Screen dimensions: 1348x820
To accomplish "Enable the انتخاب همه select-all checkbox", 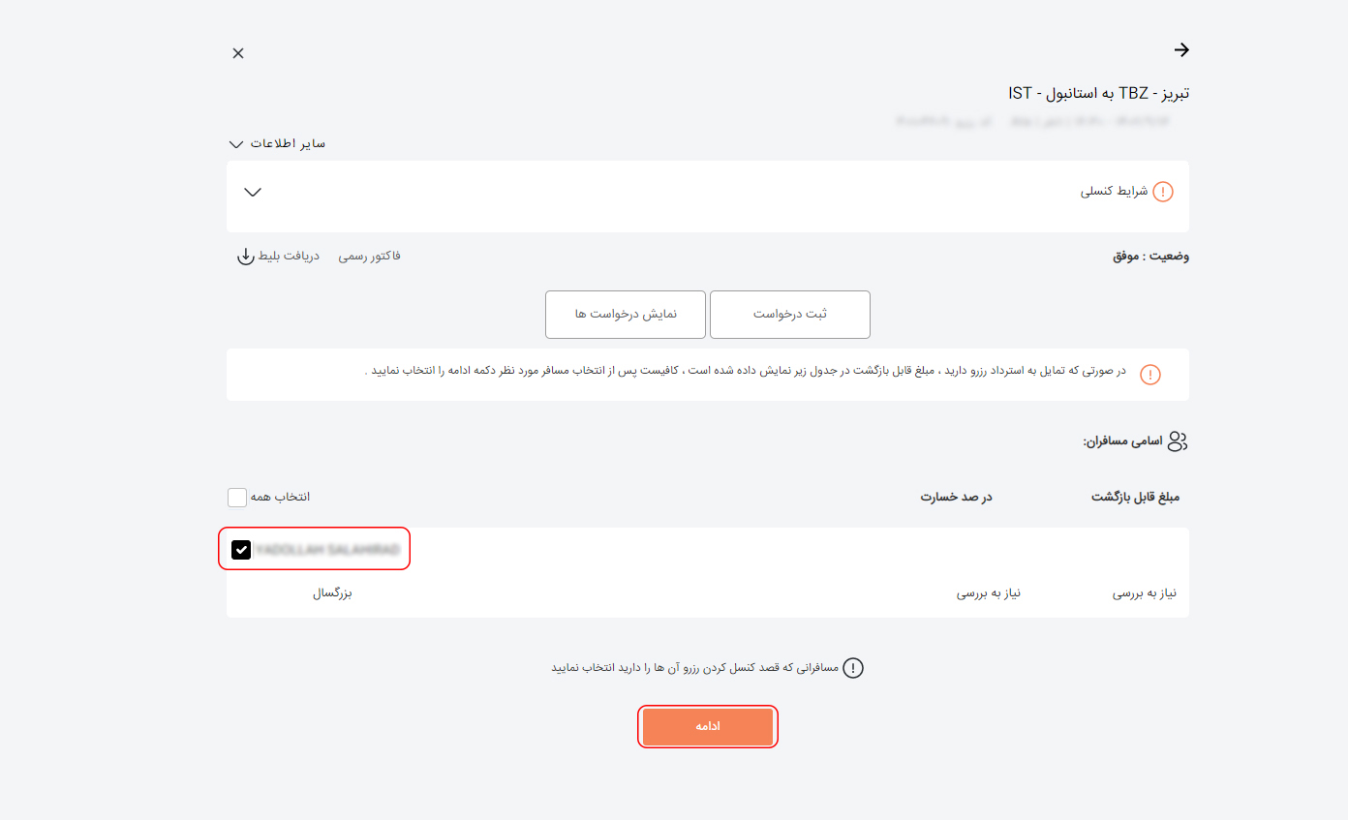I will (x=237, y=497).
